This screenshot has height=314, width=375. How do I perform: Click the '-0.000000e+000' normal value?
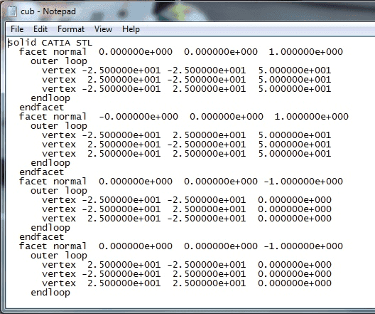(x=138, y=117)
